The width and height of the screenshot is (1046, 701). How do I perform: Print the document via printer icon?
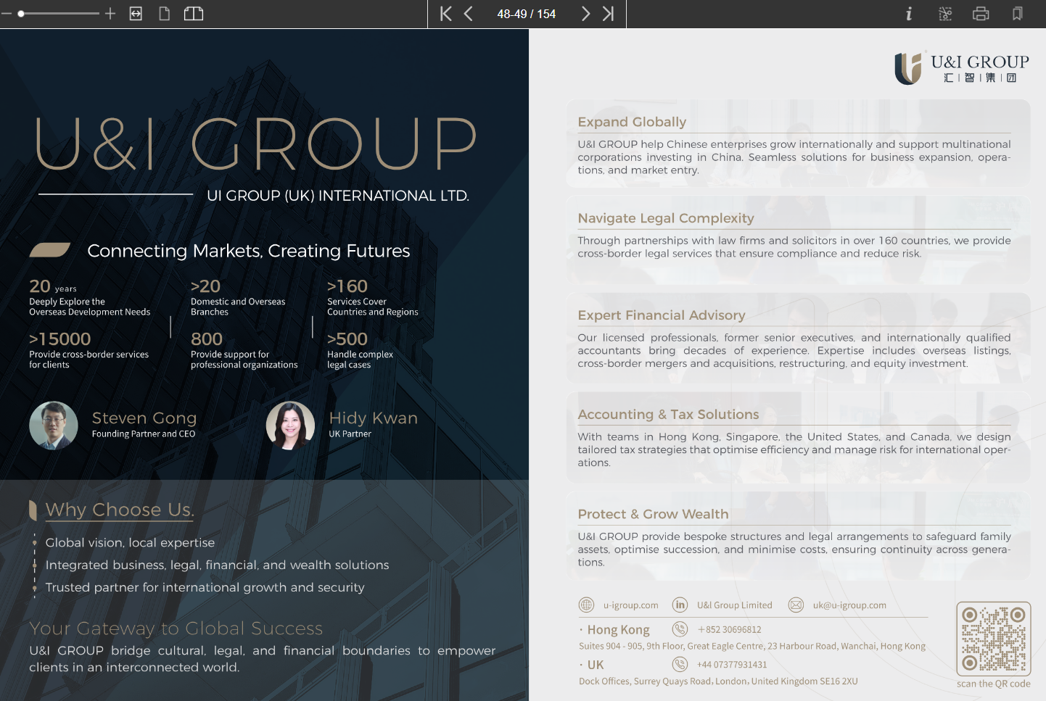point(981,14)
